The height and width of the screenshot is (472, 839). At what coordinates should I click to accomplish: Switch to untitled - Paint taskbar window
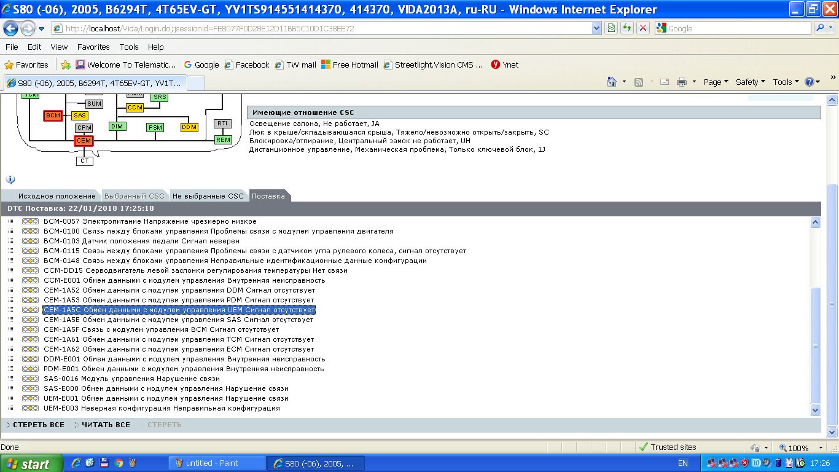[x=217, y=463]
